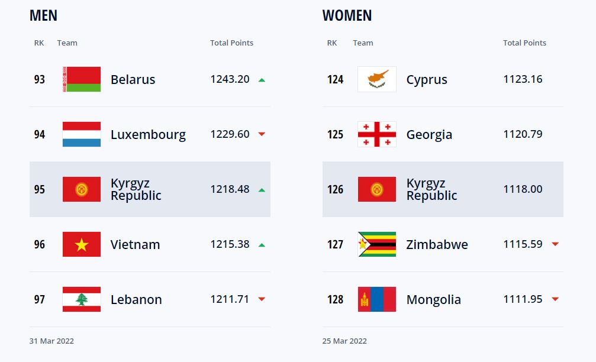This screenshot has height=362, width=596.
Task: Select the Vietnam team name
Action: [x=135, y=245]
